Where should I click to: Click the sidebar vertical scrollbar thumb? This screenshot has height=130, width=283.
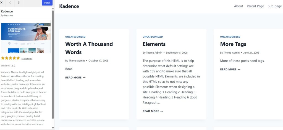53,64
